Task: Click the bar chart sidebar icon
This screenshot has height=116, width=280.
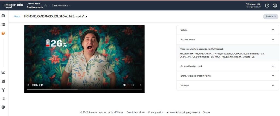Action: (x=3, y=81)
